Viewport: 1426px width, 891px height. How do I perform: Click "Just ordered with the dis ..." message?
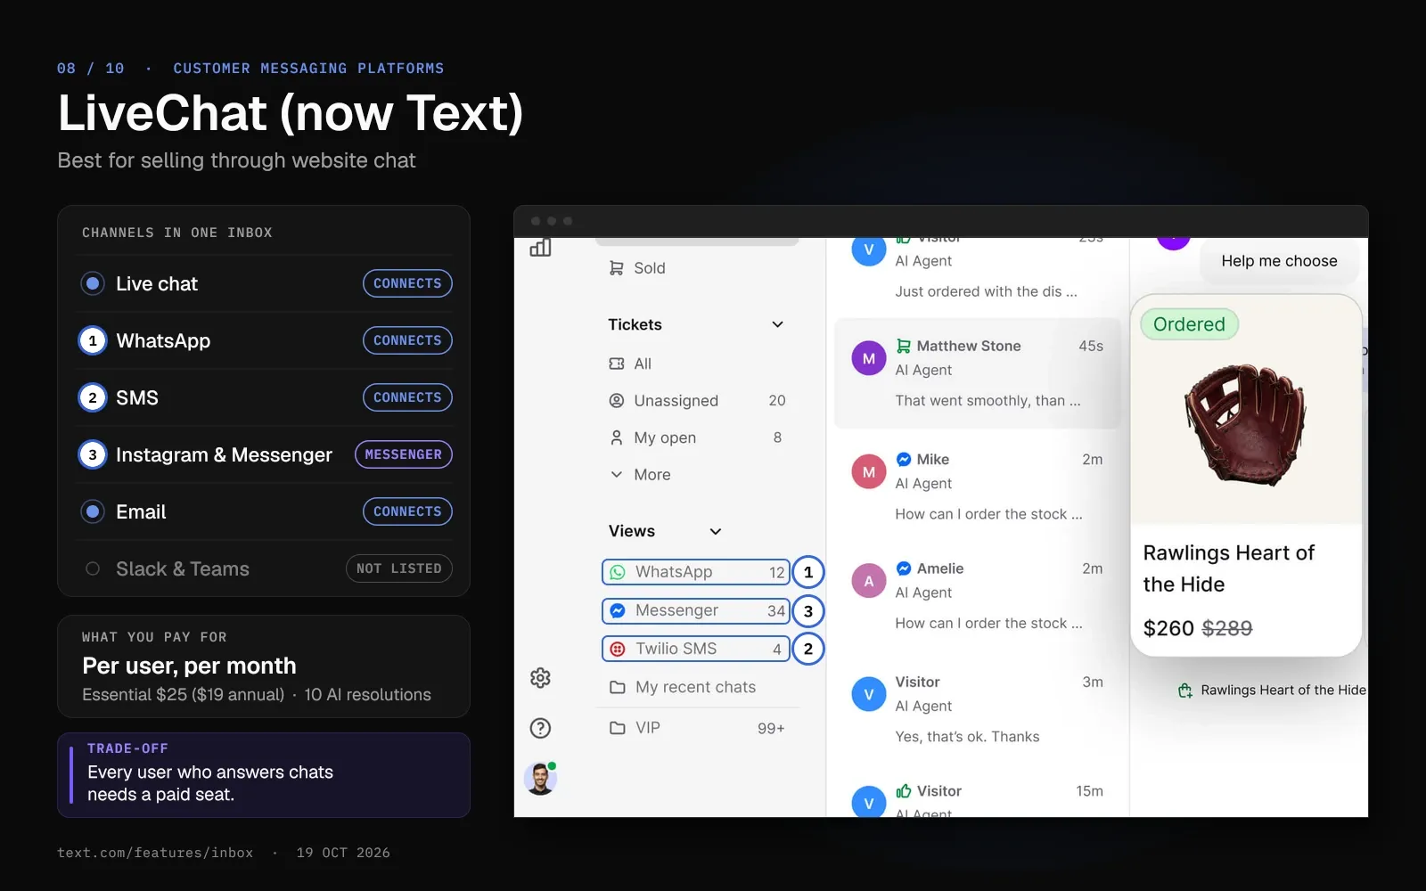tap(986, 291)
